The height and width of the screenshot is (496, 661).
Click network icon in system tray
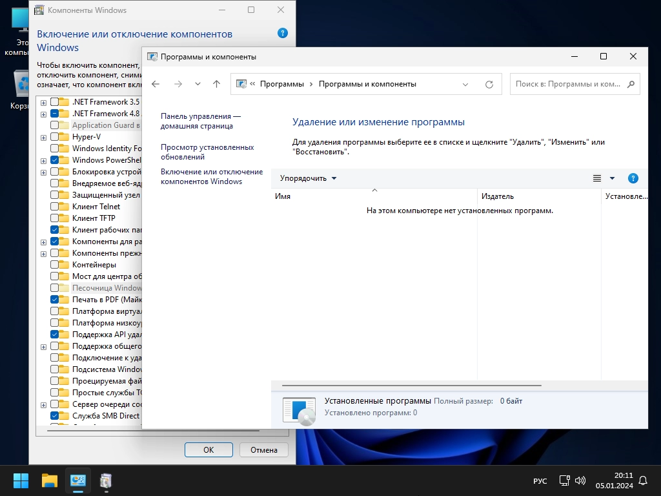click(564, 480)
